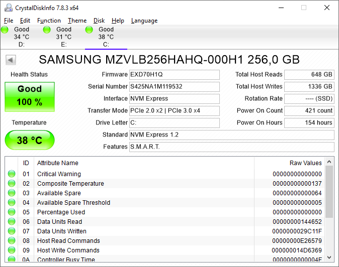Click raw value 00000000E26579
This screenshot has height=267, width=339.
pos(297,240)
